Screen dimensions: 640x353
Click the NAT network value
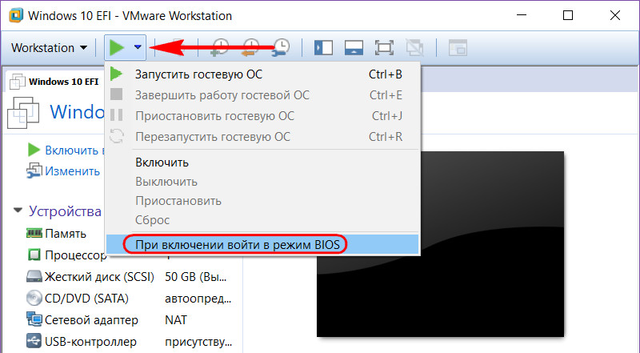[176, 320]
